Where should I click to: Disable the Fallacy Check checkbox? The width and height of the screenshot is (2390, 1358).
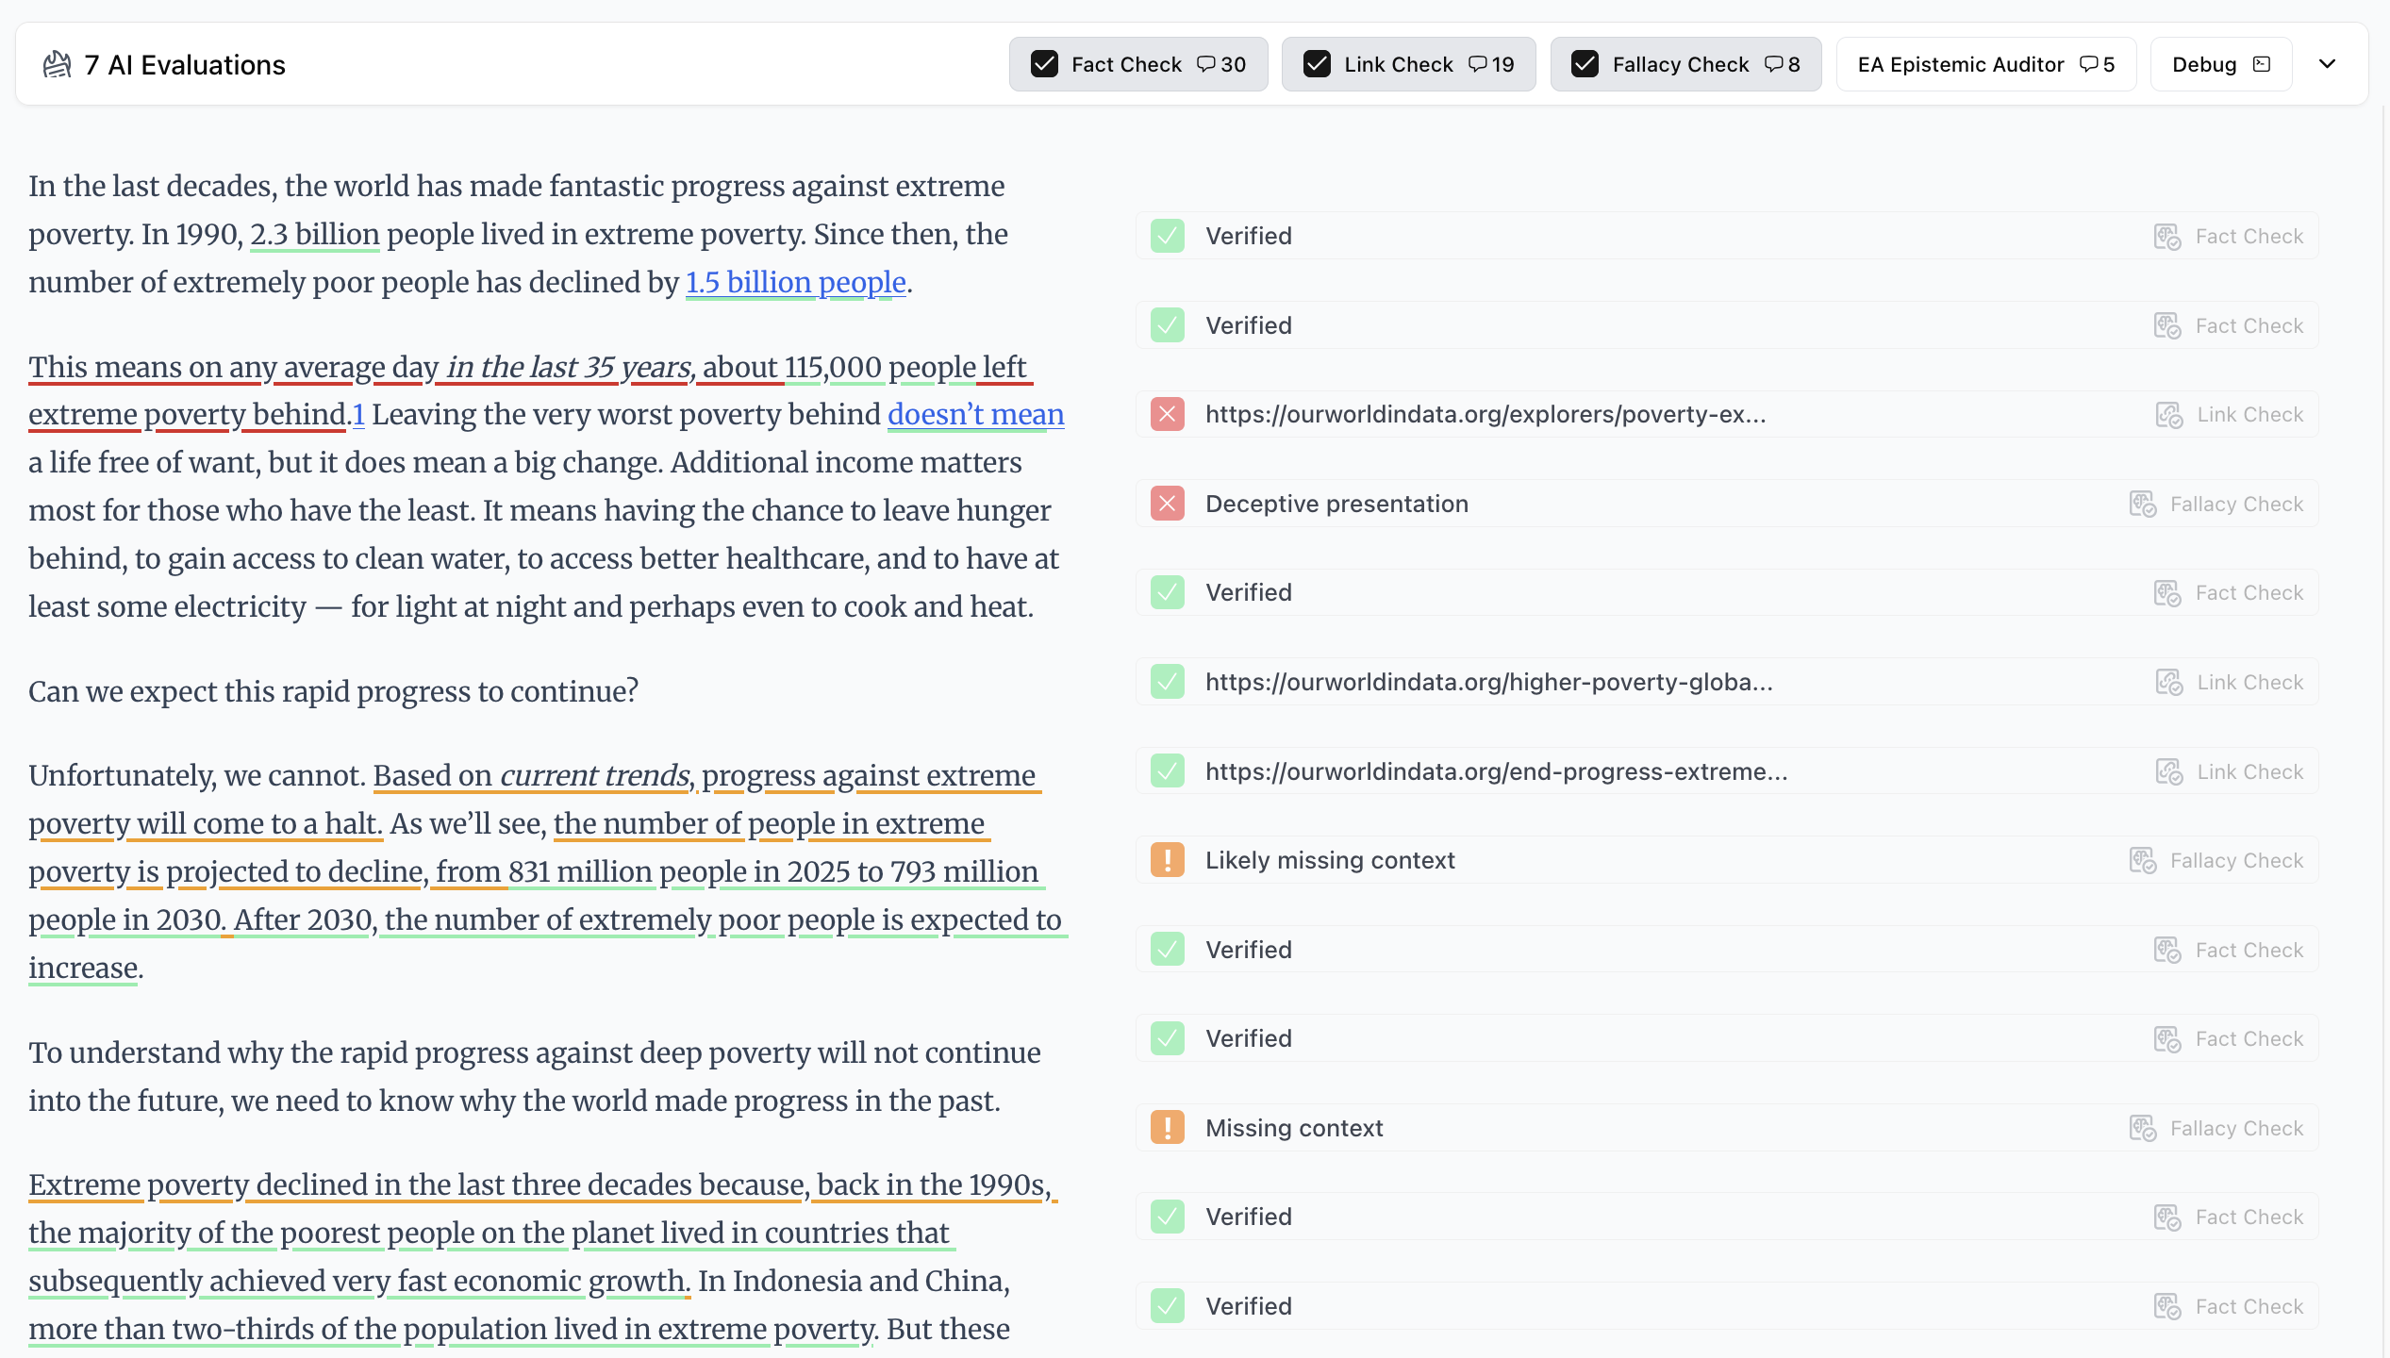coord(1585,64)
